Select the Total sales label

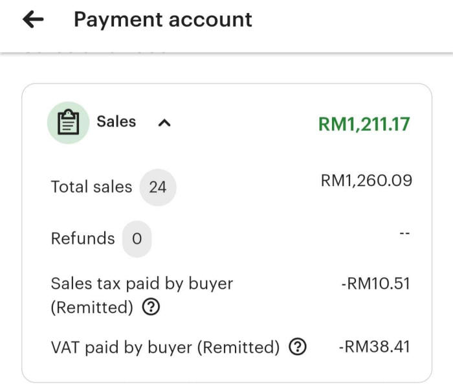click(x=91, y=187)
